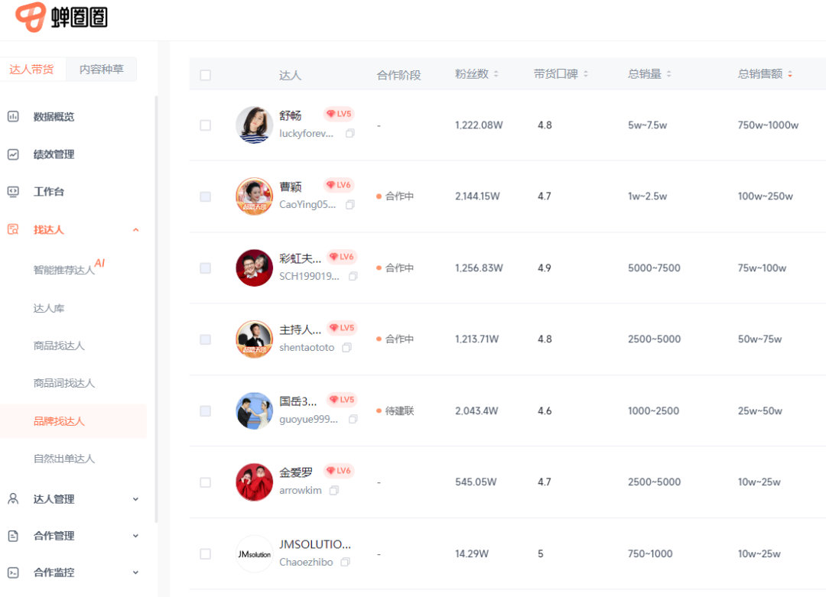This screenshot has width=826, height=597.
Task: Click the 14.29W fans value
Action: (472, 554)
